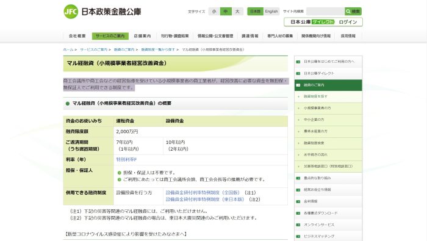The image size is (427, 241).
Task: Open 各種情報 in sidebar
Action: tap(328, 201)
